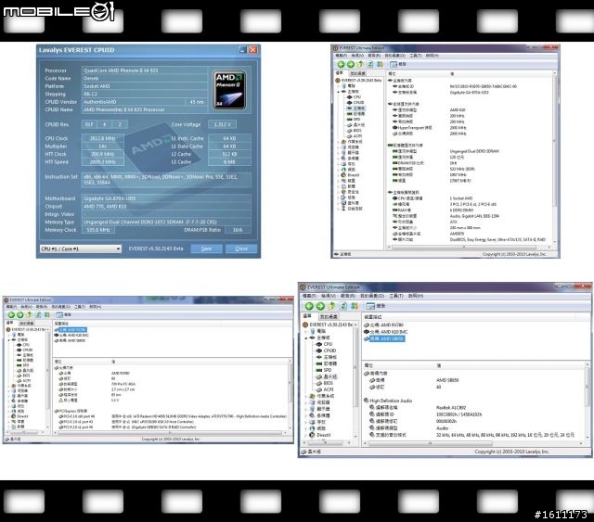Click Refresh icon in top-right EVEREST window
The image size is (594, 522).
pyautogui.click(x=370, y=64)
